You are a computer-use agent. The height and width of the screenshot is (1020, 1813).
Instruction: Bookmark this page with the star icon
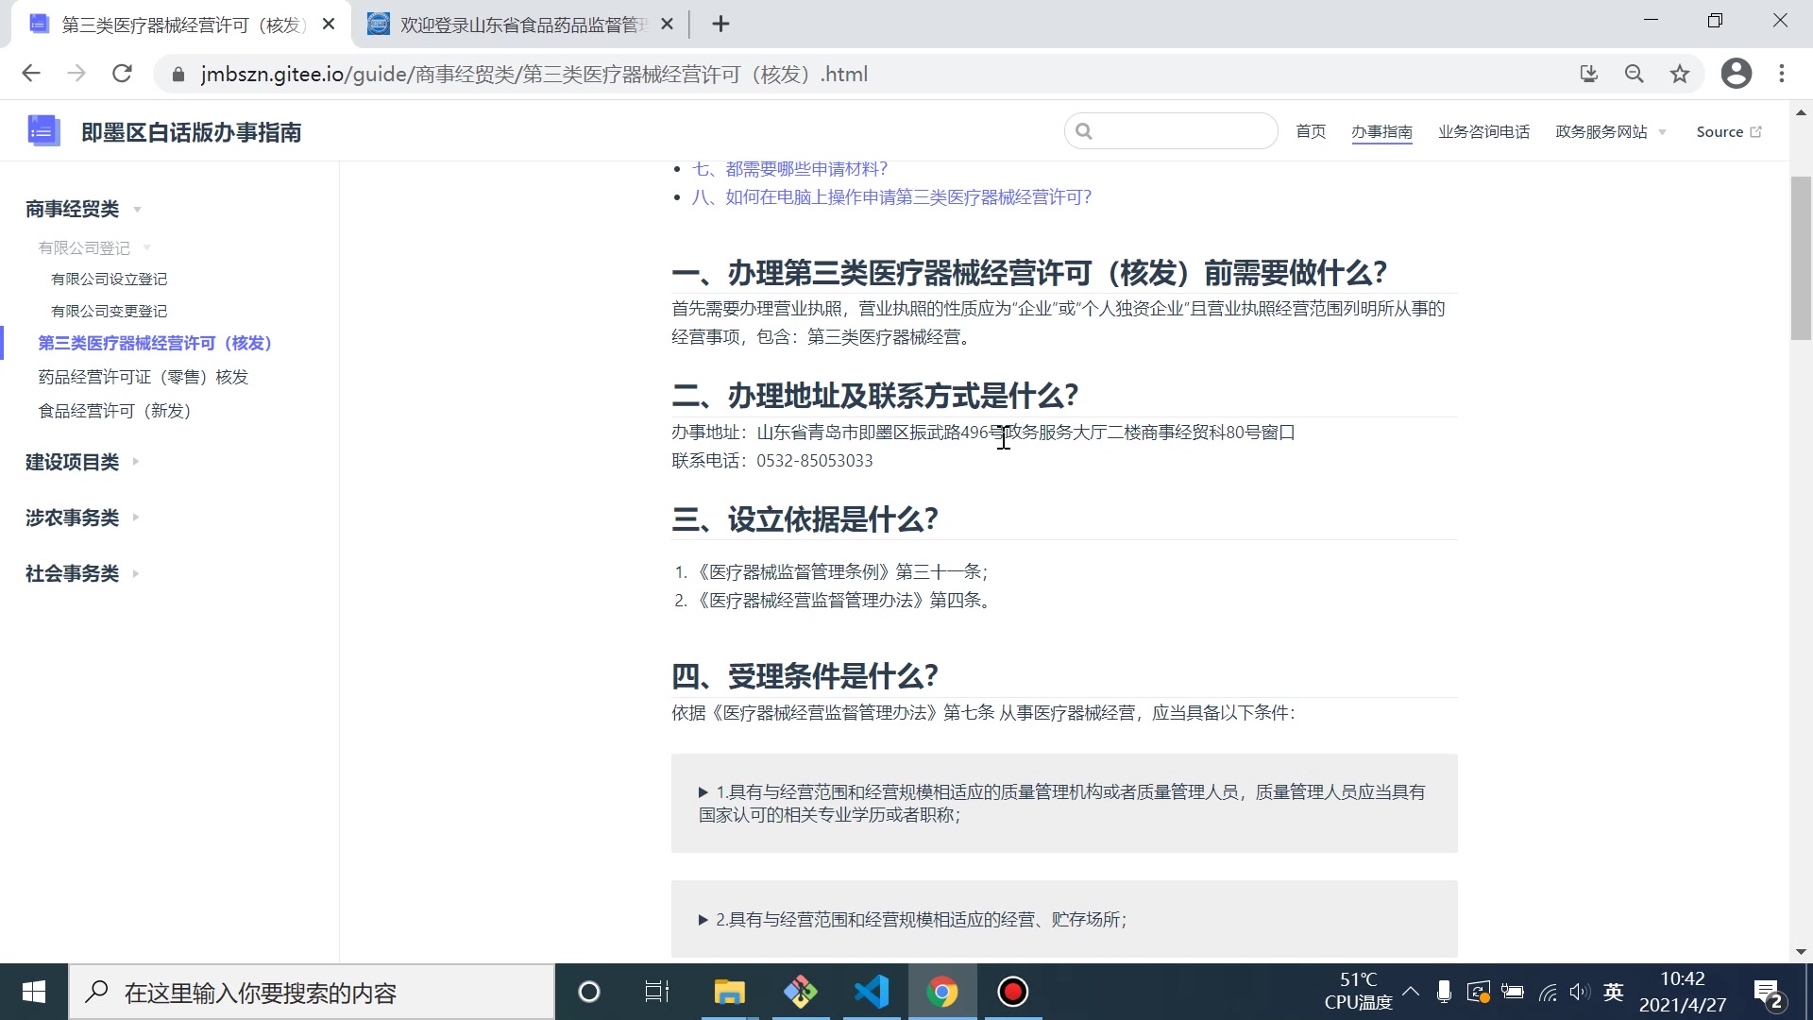[1680, 74]
